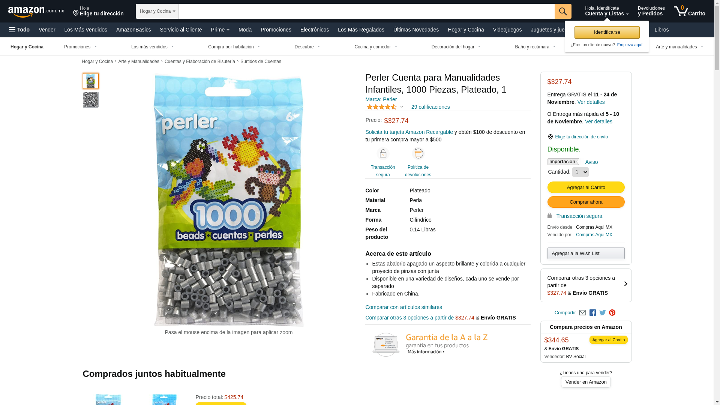Open the shopping cart icon
This screenshot has width=720, height=405.
tap(689, 11)
